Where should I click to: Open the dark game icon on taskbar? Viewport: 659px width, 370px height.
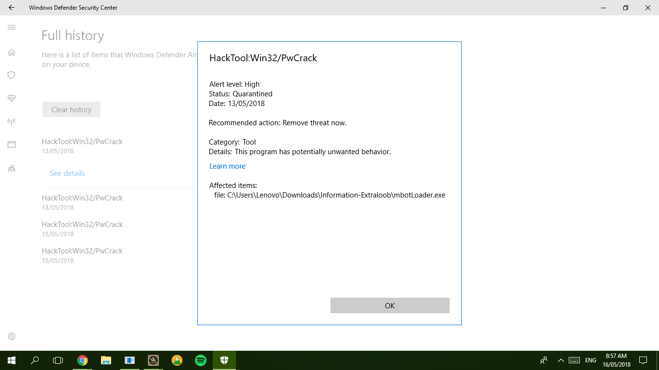point(153,360)
